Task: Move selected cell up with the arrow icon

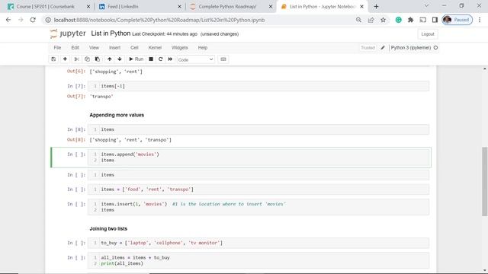Action: [x=109, y=59]
